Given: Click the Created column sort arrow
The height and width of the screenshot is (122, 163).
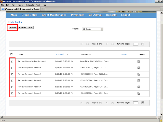Looking at the screenshot, I should pyautogui.click(x=68, y=55).
